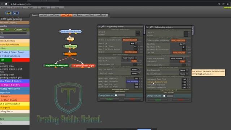Click pin icon on Buy pending orders panel
The height and width of the screenshot is (130, 231).
(103, 27)
